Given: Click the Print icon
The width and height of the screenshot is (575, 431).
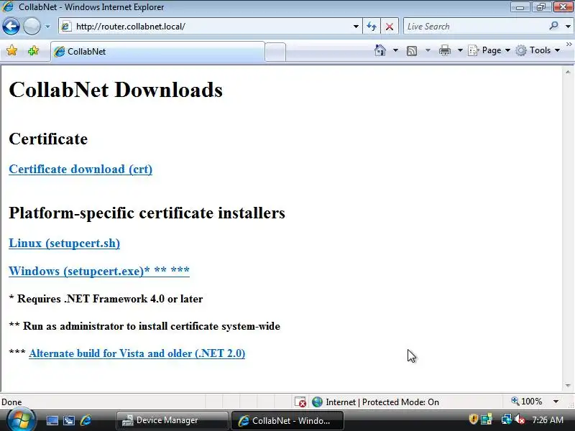Looking at the screenshot, I should pos(444,50).
